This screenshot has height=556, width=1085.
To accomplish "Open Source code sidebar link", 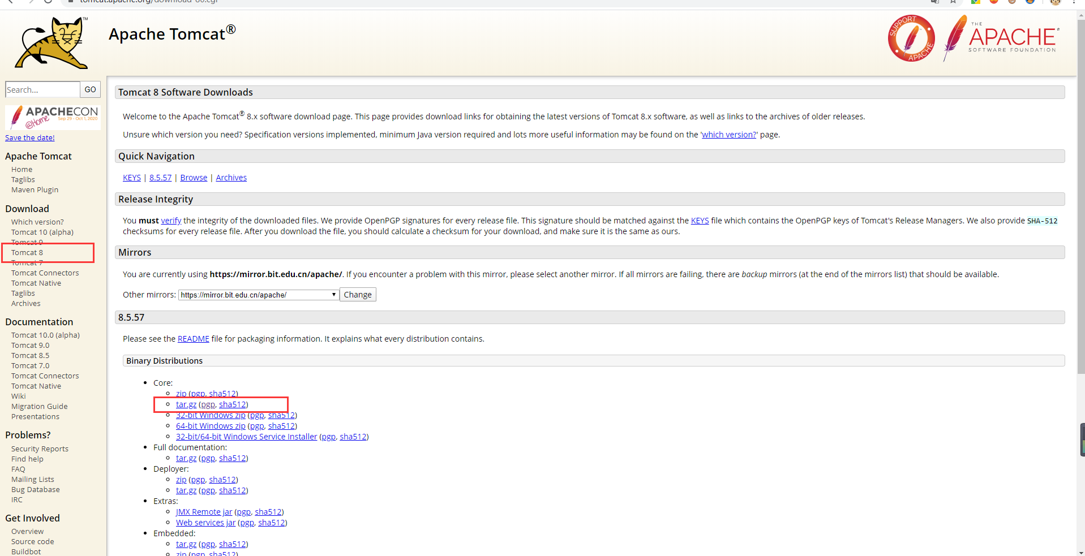I will coord(32,541).
